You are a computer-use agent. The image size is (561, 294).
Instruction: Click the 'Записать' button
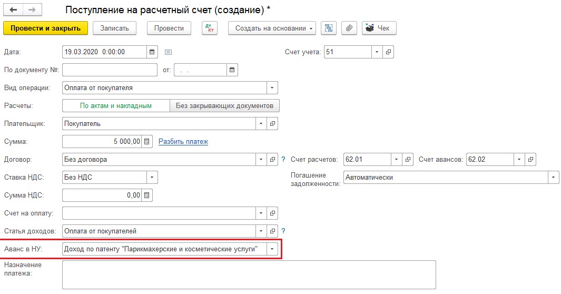click(115, 28)
